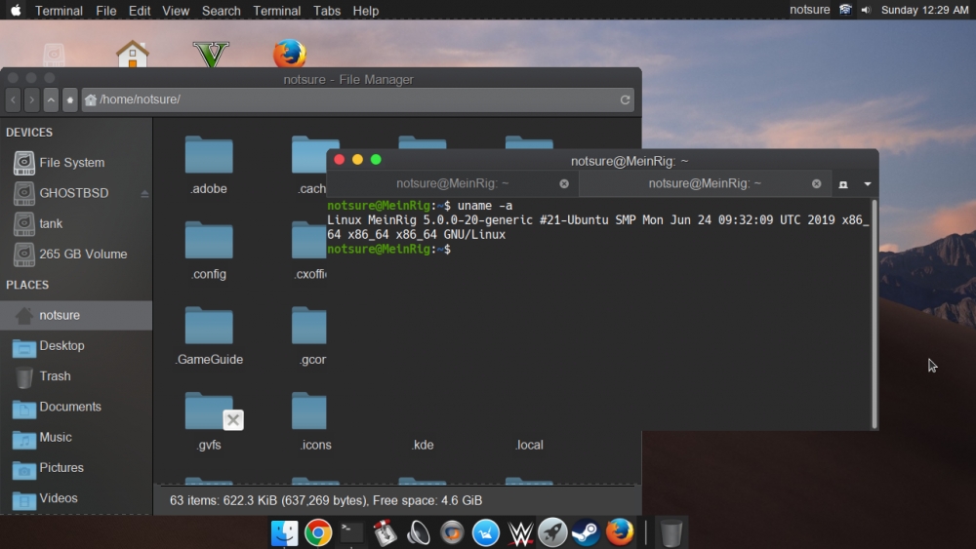Open the Home desktop icon
This screenshot has height=549, width=976.
[x=133, y=54]
